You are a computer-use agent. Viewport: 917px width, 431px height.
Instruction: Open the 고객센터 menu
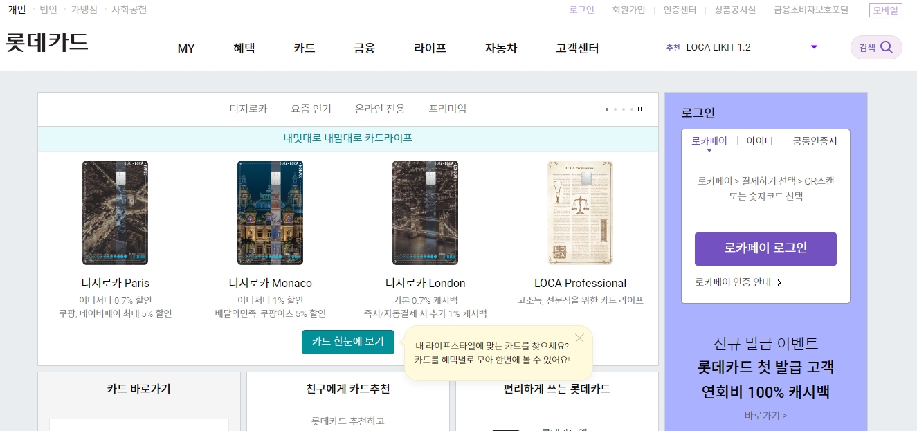click(x=577, y=48)
